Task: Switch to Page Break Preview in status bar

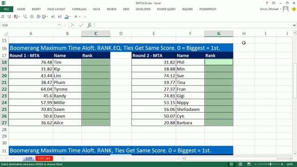Action: pyautogui.click(x=249, y=164)
